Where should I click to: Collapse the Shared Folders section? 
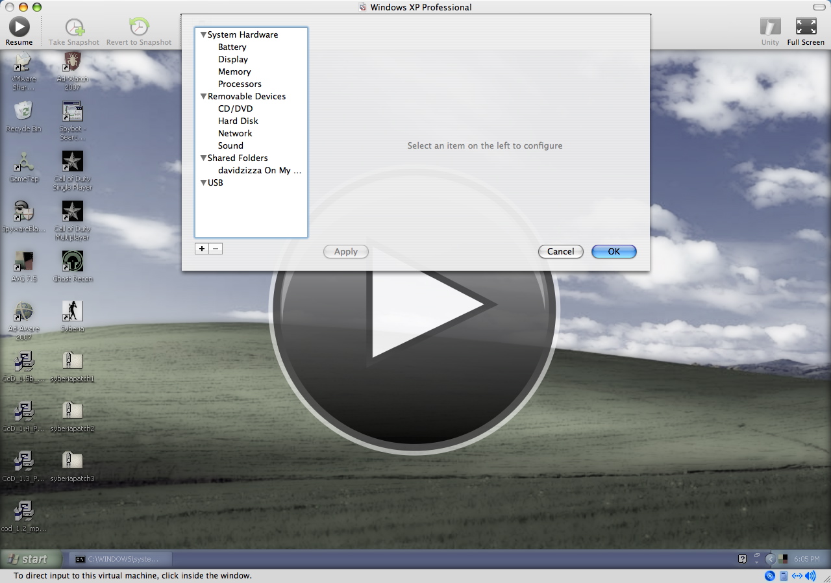203,158
